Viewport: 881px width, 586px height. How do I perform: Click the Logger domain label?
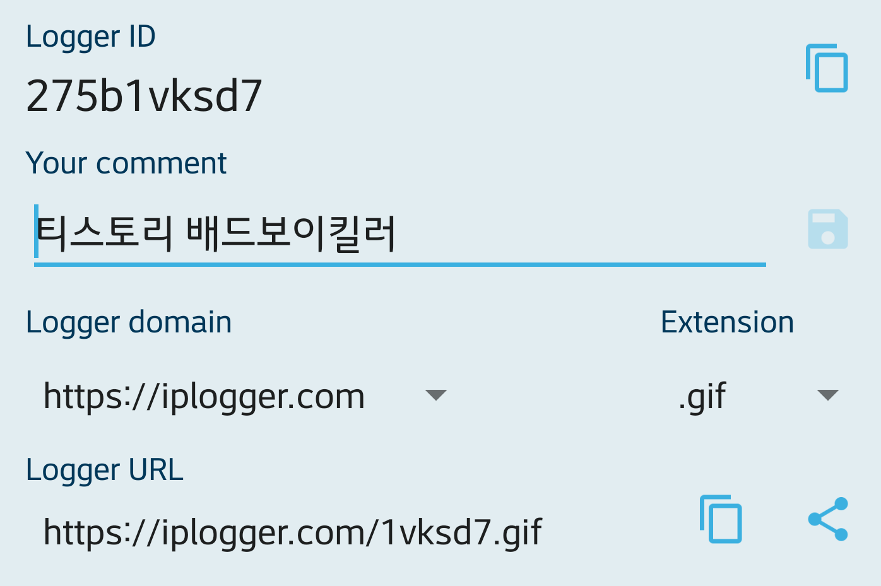click(129, 323)
